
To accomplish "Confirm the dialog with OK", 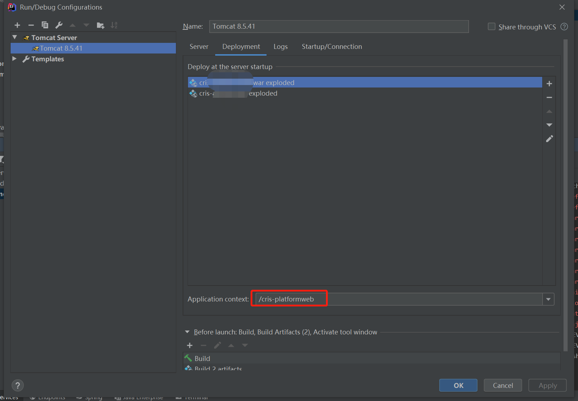I will coord(458,385).
